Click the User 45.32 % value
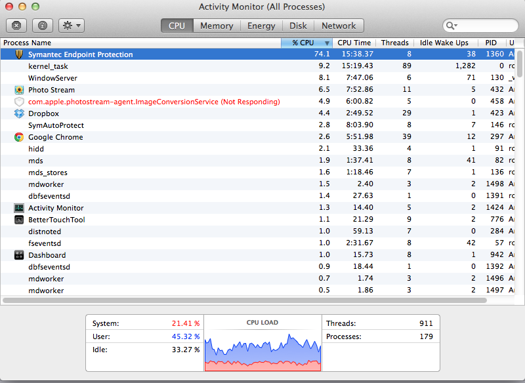Viewport: 525px width, 383px height. (x=186, y=336)
